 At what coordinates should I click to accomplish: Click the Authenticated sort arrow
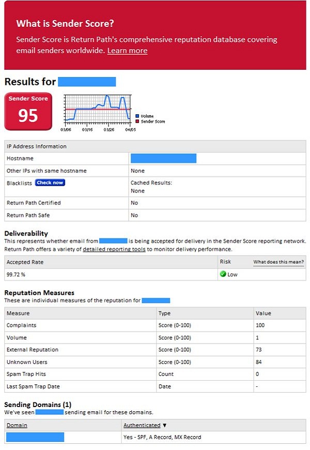click(x=164, y=425)
